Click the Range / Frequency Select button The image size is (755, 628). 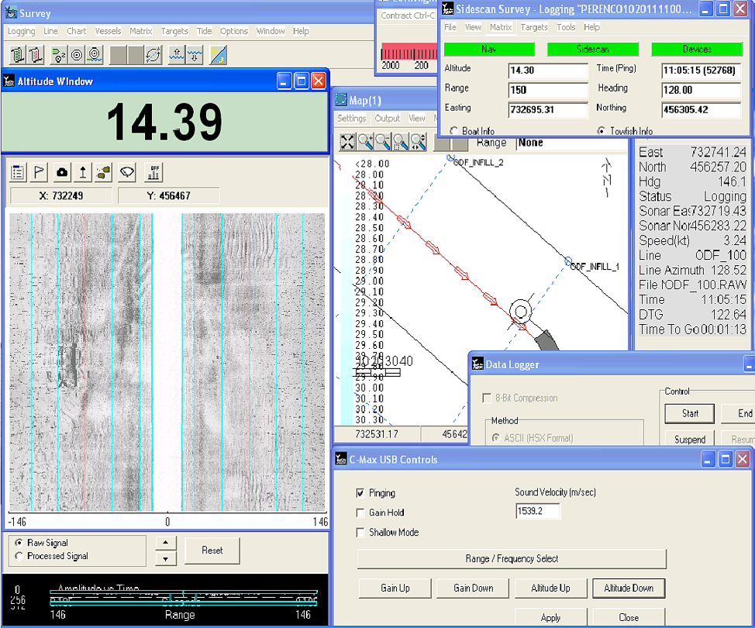[x=512, y=559]
